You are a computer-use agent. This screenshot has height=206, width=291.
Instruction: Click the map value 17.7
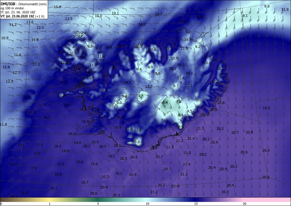click(x=164, y=57)
